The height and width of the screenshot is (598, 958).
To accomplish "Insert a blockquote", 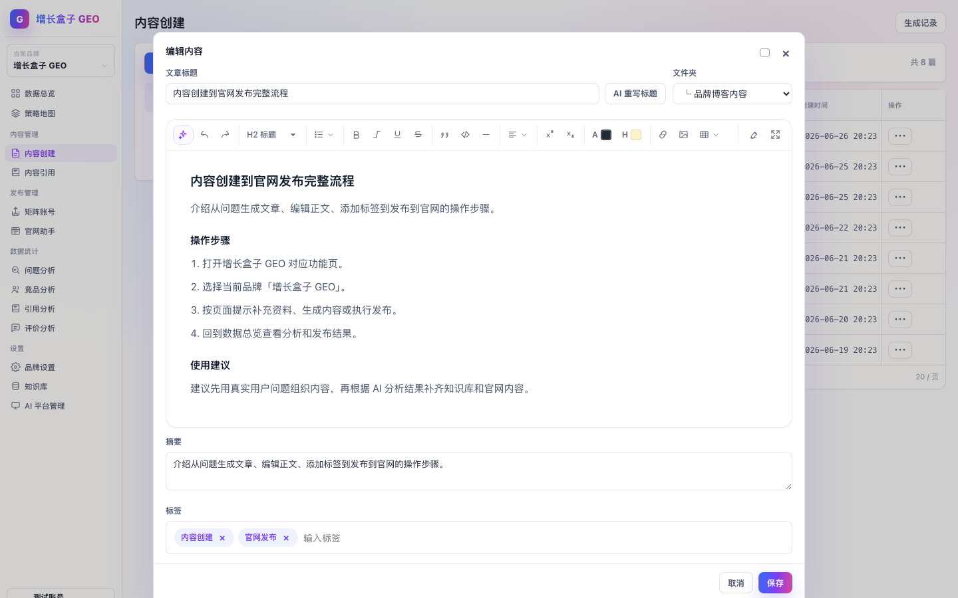I will pyautogui.click(x=444, y=135).
